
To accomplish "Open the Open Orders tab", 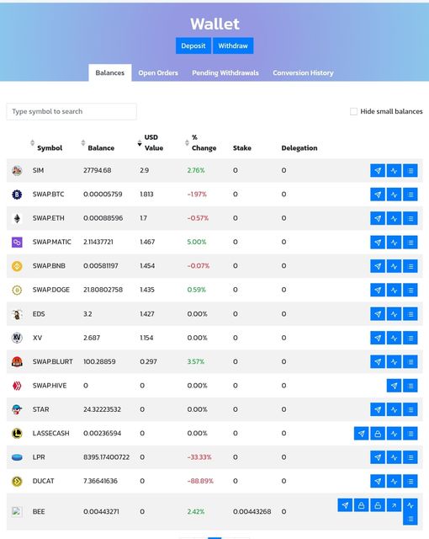I will (x=158, y=73).
